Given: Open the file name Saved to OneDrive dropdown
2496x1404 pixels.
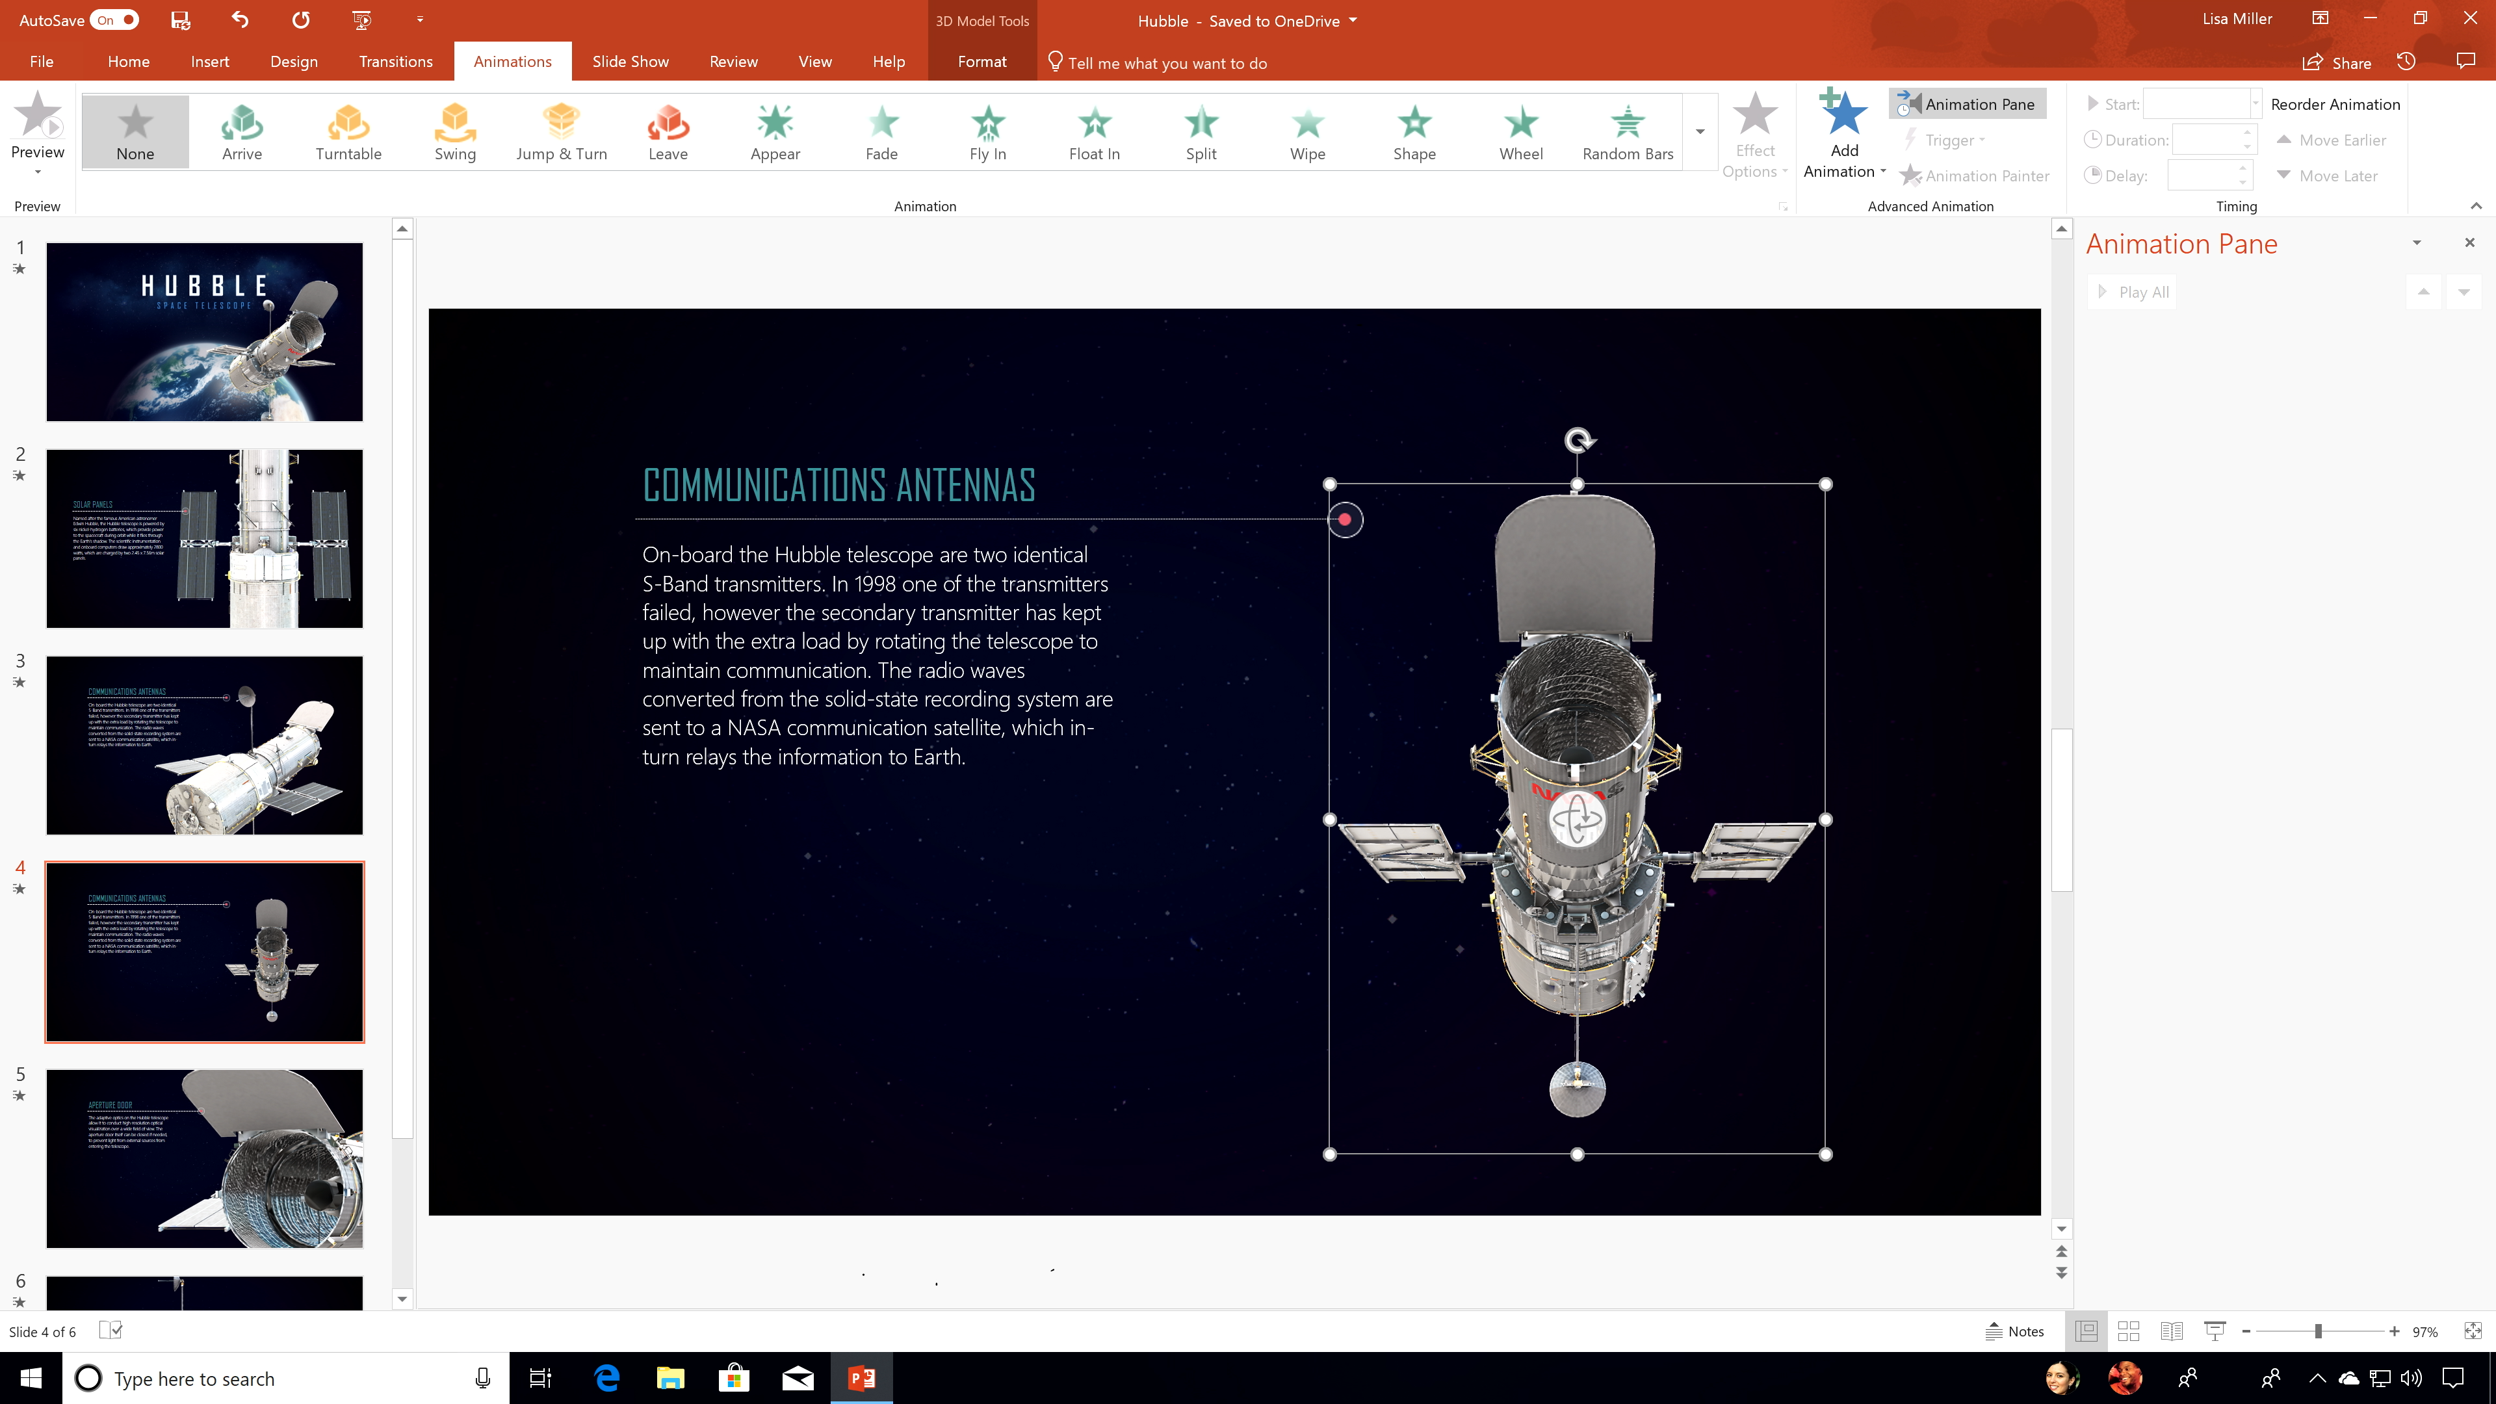Looking at the screenshot, I should click(1353, 20).
